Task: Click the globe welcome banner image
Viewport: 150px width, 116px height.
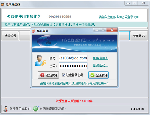Action: click(75, 43)
